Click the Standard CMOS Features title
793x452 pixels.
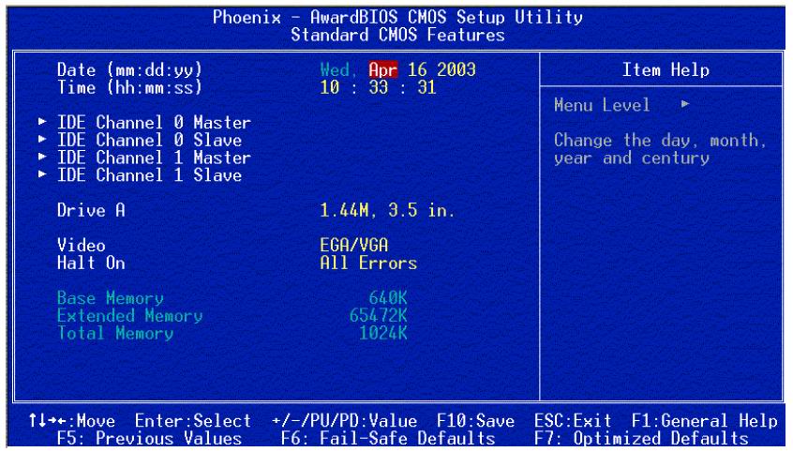(397, 35)
